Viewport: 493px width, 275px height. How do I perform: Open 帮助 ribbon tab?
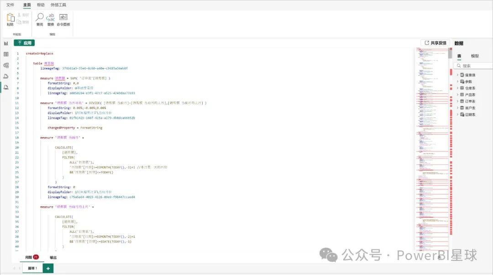coord(41,5)
